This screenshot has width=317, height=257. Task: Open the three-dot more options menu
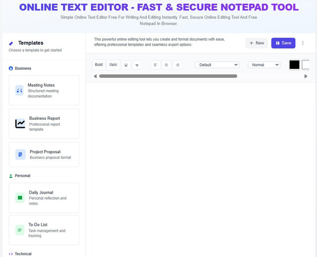pyautogui.click(x=303, y=43)
